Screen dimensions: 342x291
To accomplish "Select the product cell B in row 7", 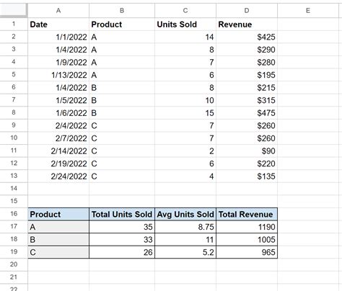I will tap(122, 100).
